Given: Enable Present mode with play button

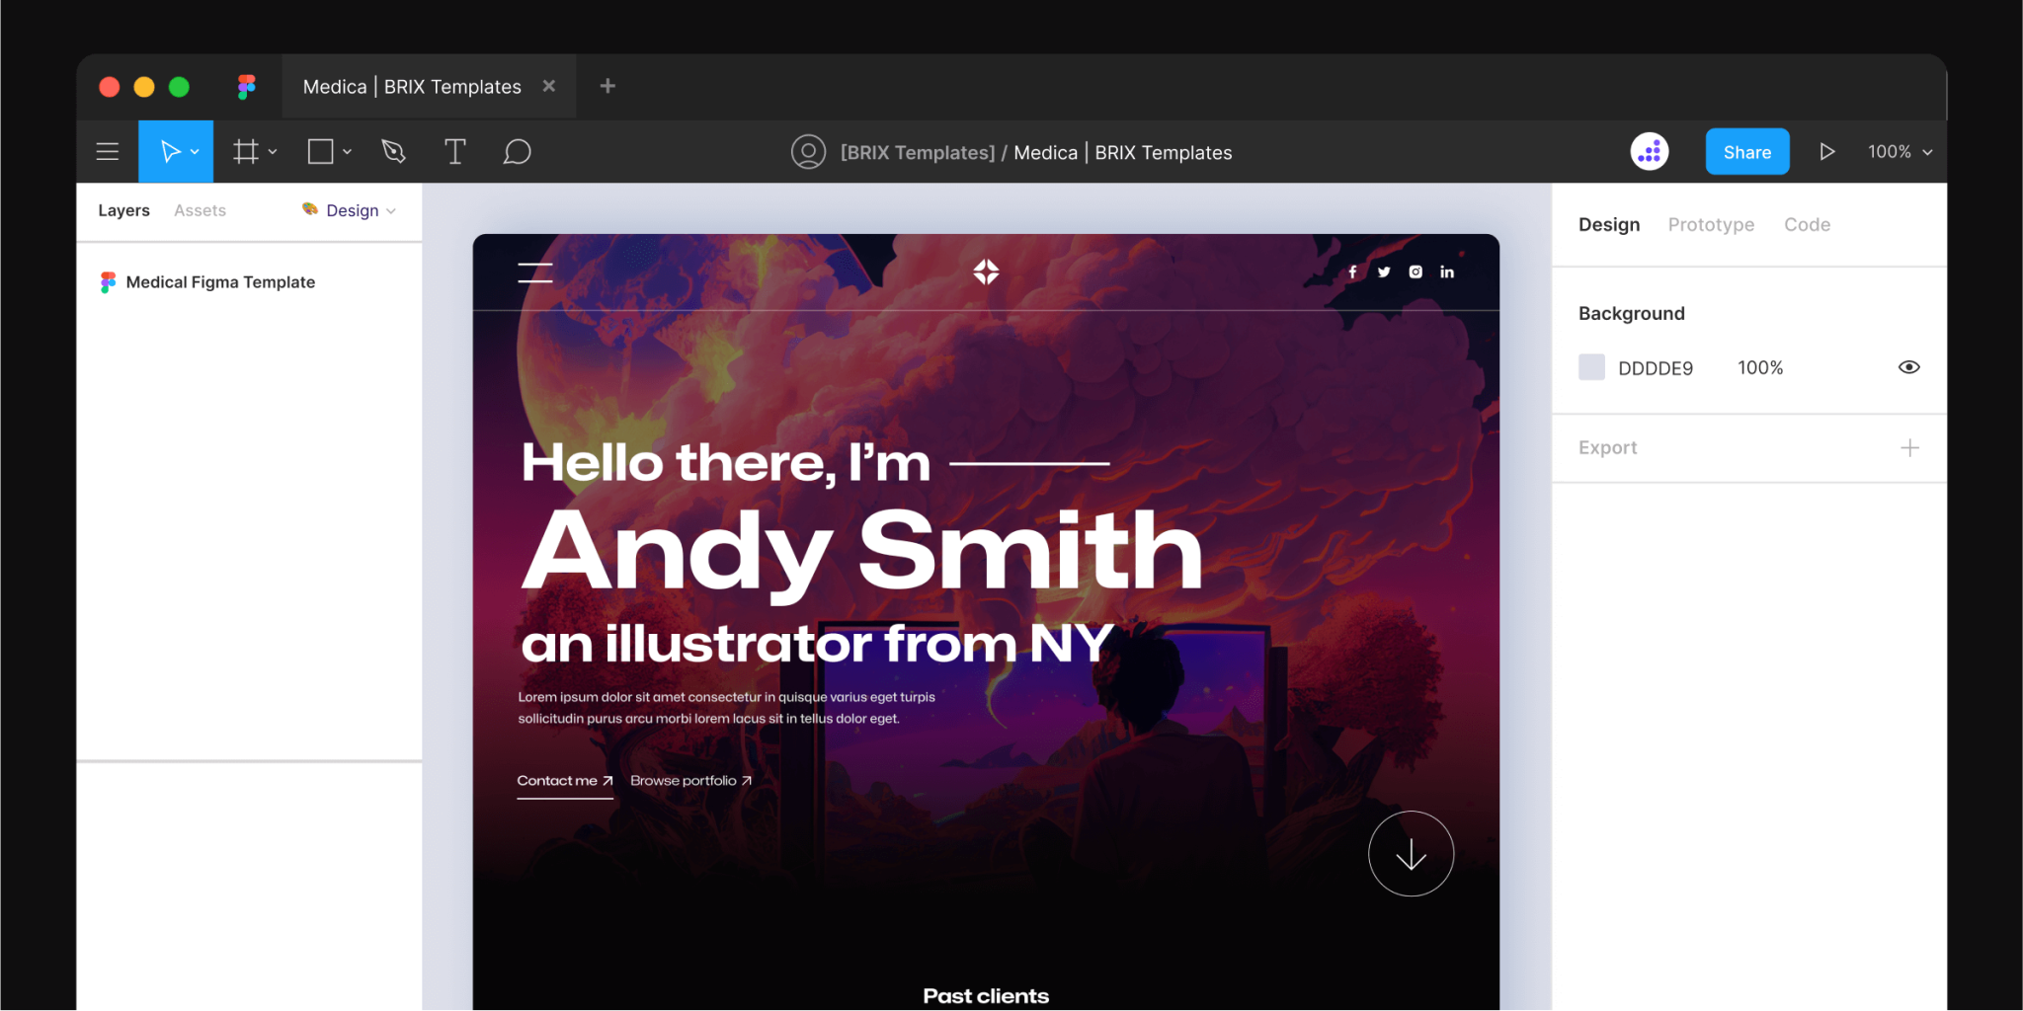Looking at the screenshot, I should point(1827,151).
